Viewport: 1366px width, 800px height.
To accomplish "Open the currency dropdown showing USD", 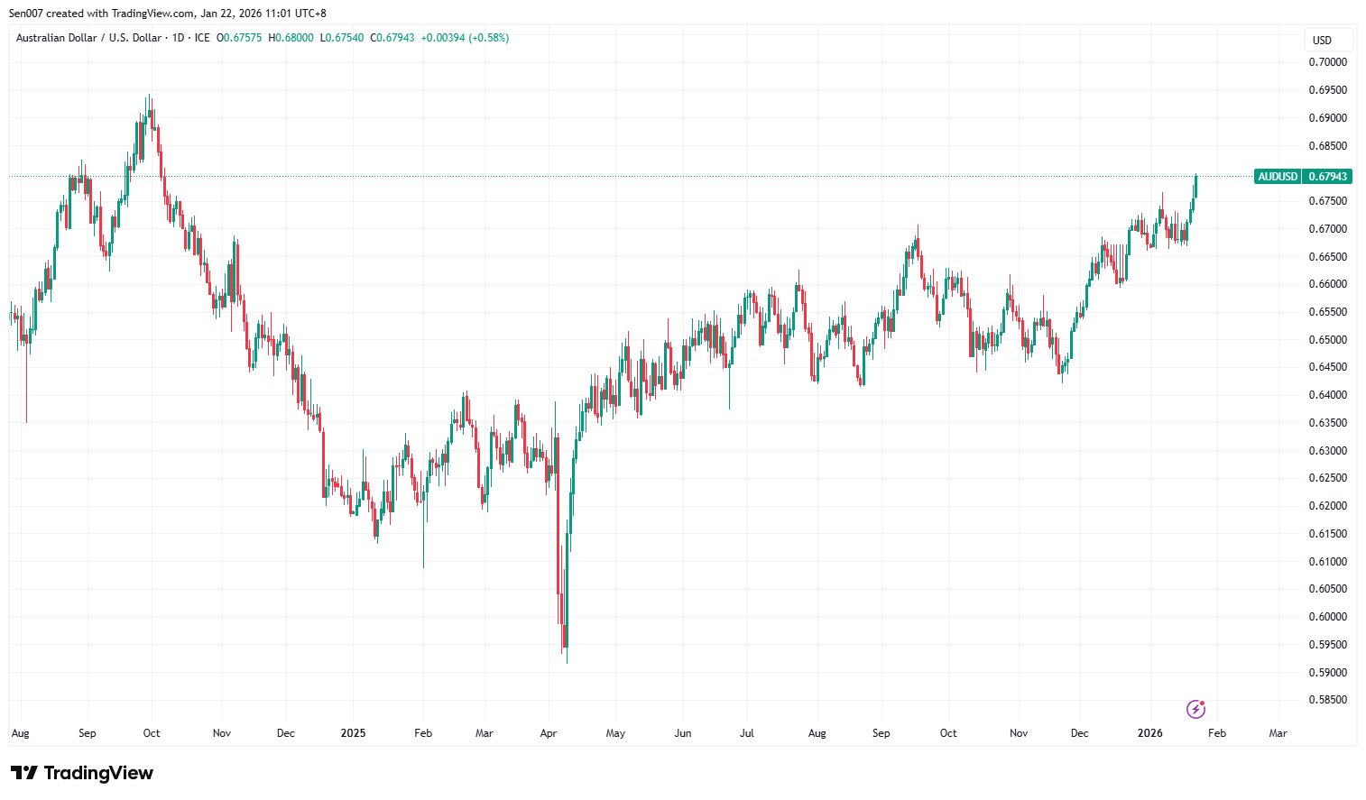I will pos(1327,40).
